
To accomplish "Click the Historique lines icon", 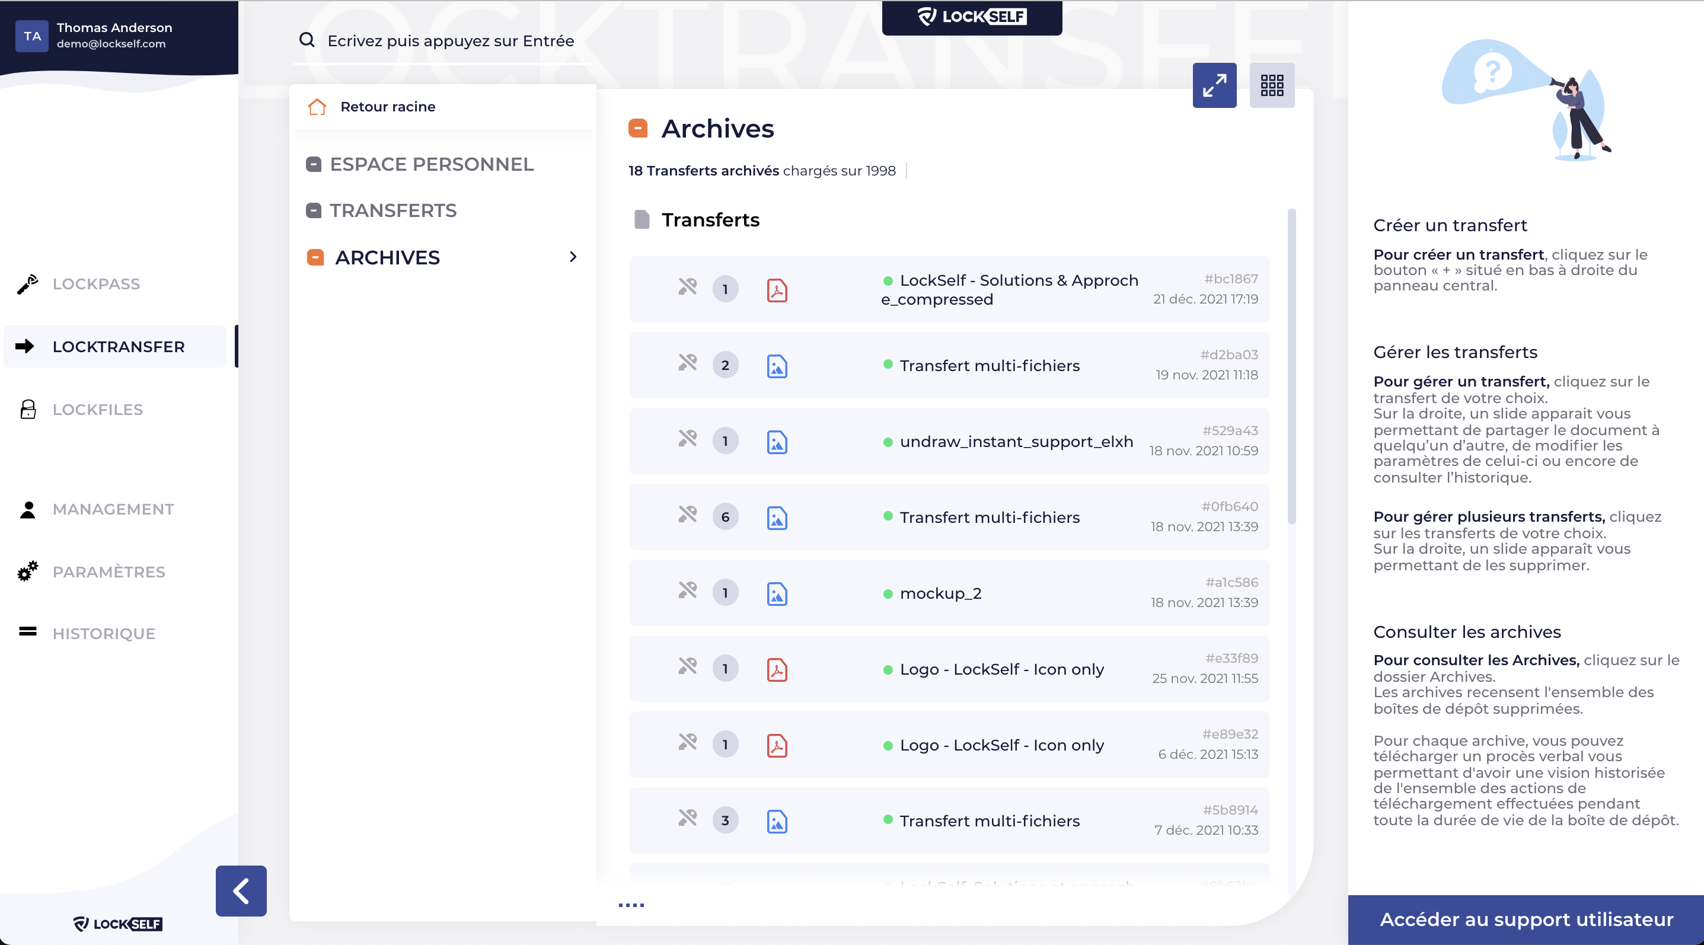I will [x=28, y=631].
